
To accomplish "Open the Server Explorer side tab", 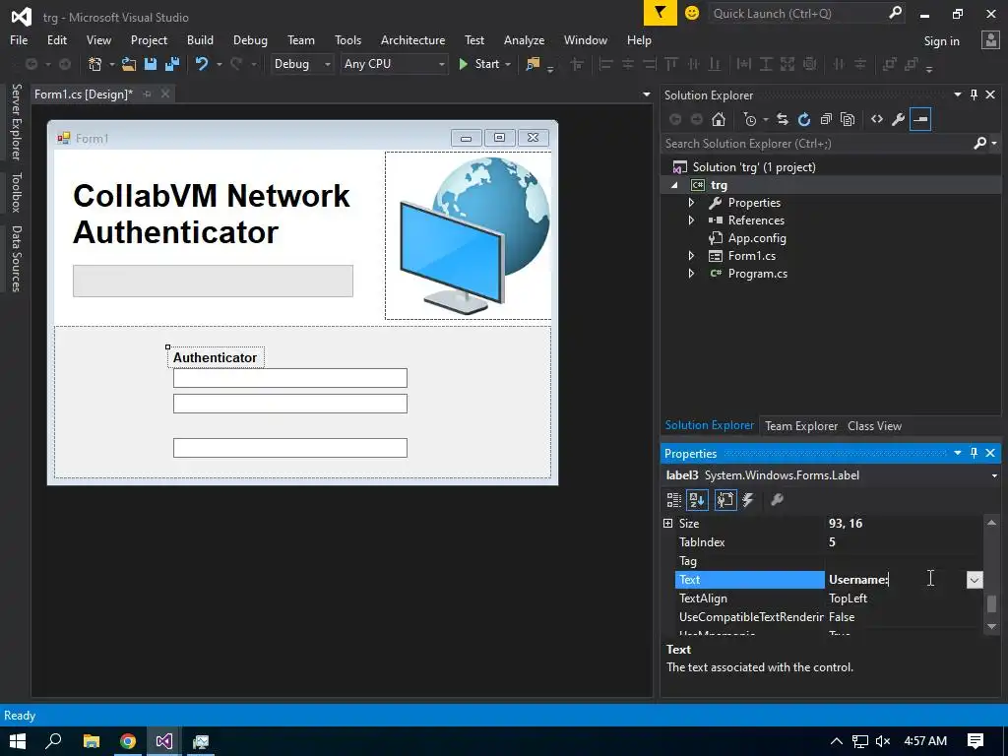I will tap(16, 121).
